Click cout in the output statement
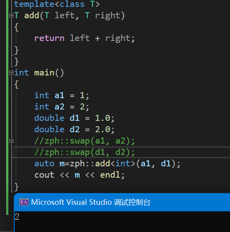230x232 pixels. pos(44,175)
